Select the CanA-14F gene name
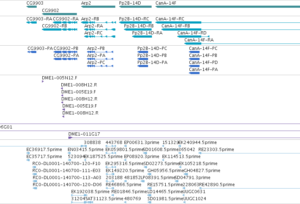The height and width of the screenshot is (204, 300). point(166,3)
